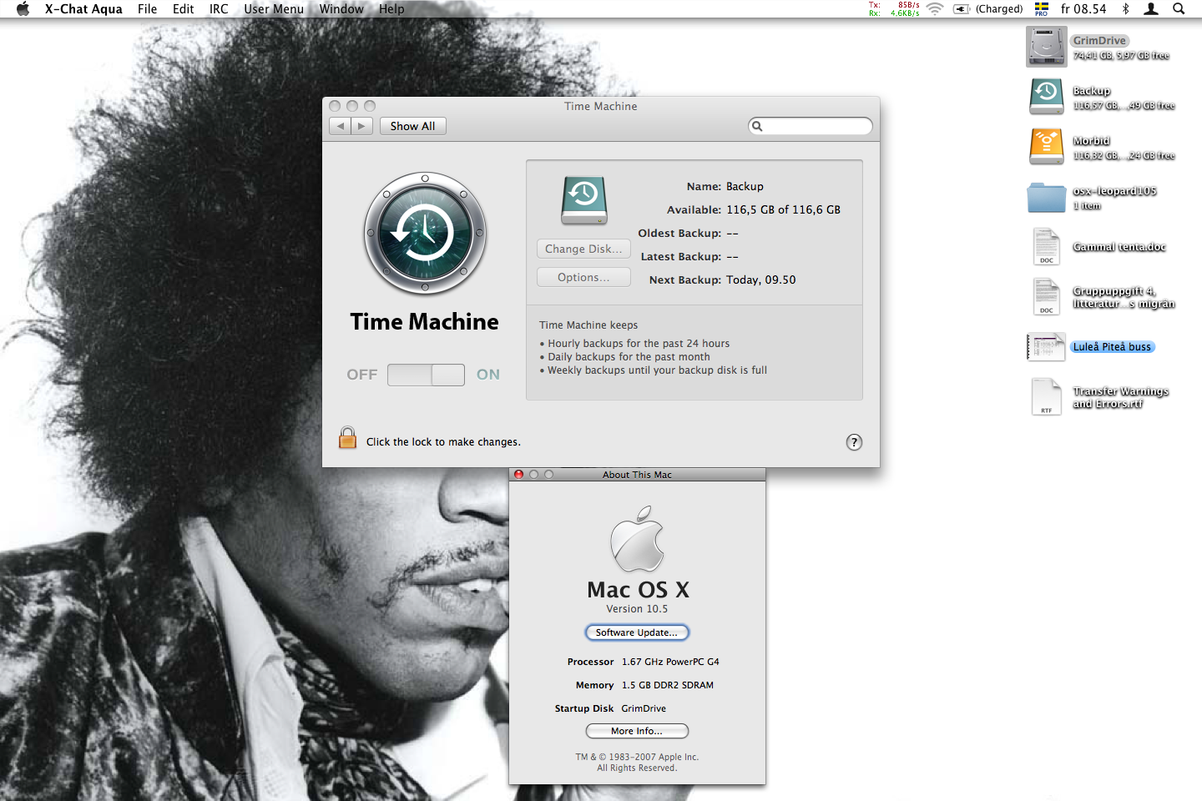This screenshot has height=801, width=1202.
Task: Click 'Available: 116,5 GB of 116,6 GB' text
Action: [754, 209]
